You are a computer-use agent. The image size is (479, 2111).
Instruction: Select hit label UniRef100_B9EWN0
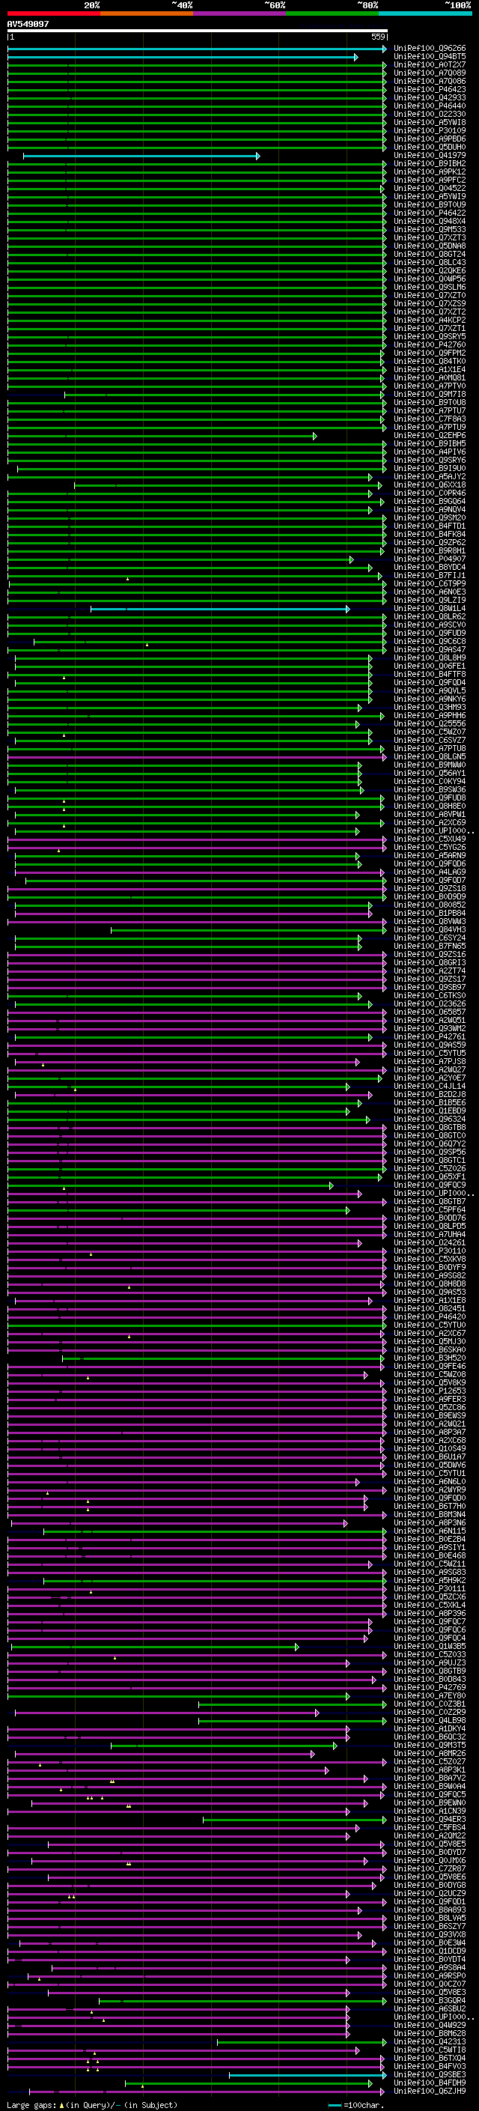pos(429,1802)
